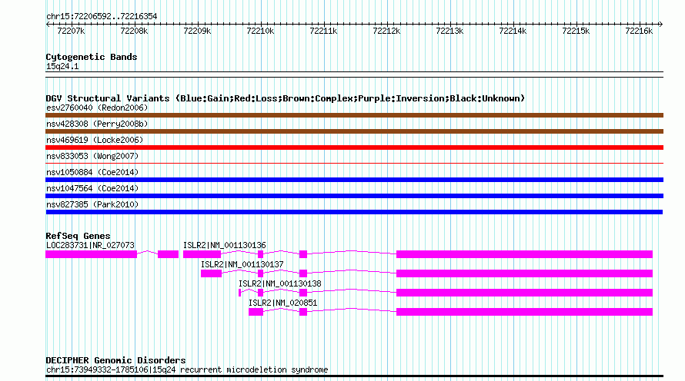Screen dimensions: 685x381
Task: Click the black DECIPHER microdeletion bar
Action: (x=354, y=376)
